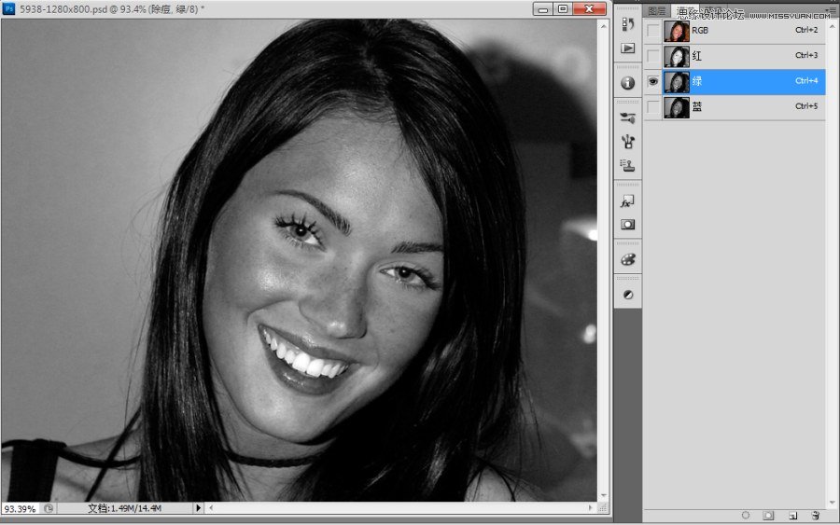Open the History panel icon
This screenshot has height=525, width=840.
pyautogui.click(x=628, y=23)
